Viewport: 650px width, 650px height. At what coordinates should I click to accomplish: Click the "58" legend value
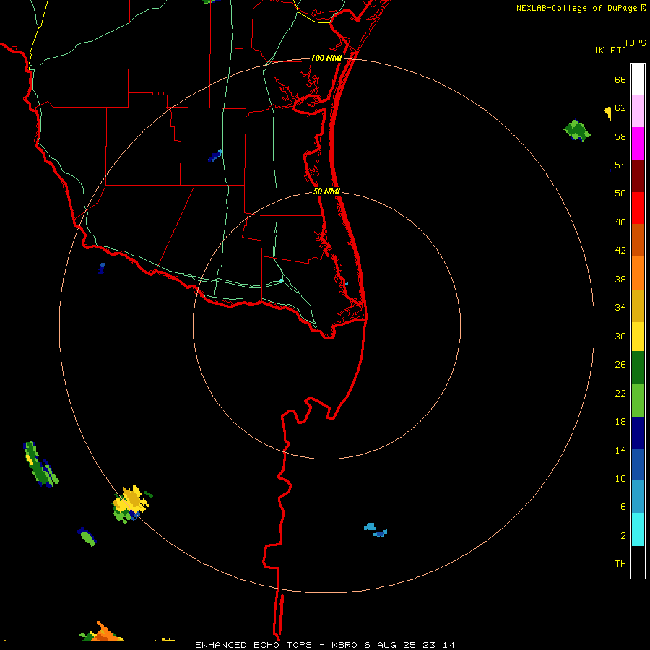pos(620,136)
